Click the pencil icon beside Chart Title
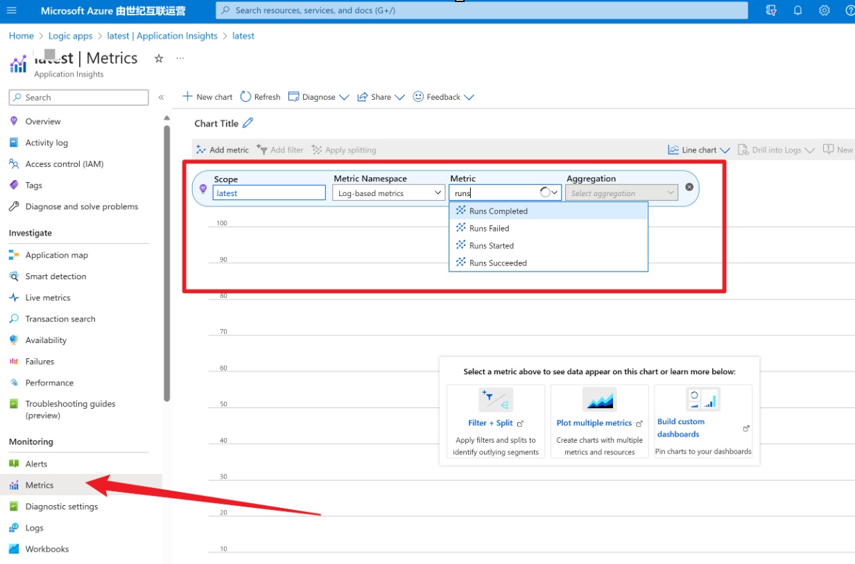Viewport: 855px width, 564px height. tap(248, 123)
